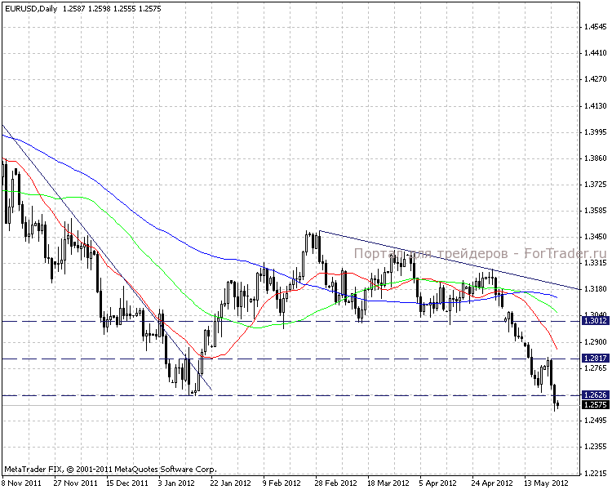Click the 1.2900 price scale value

tap(596, 342)
